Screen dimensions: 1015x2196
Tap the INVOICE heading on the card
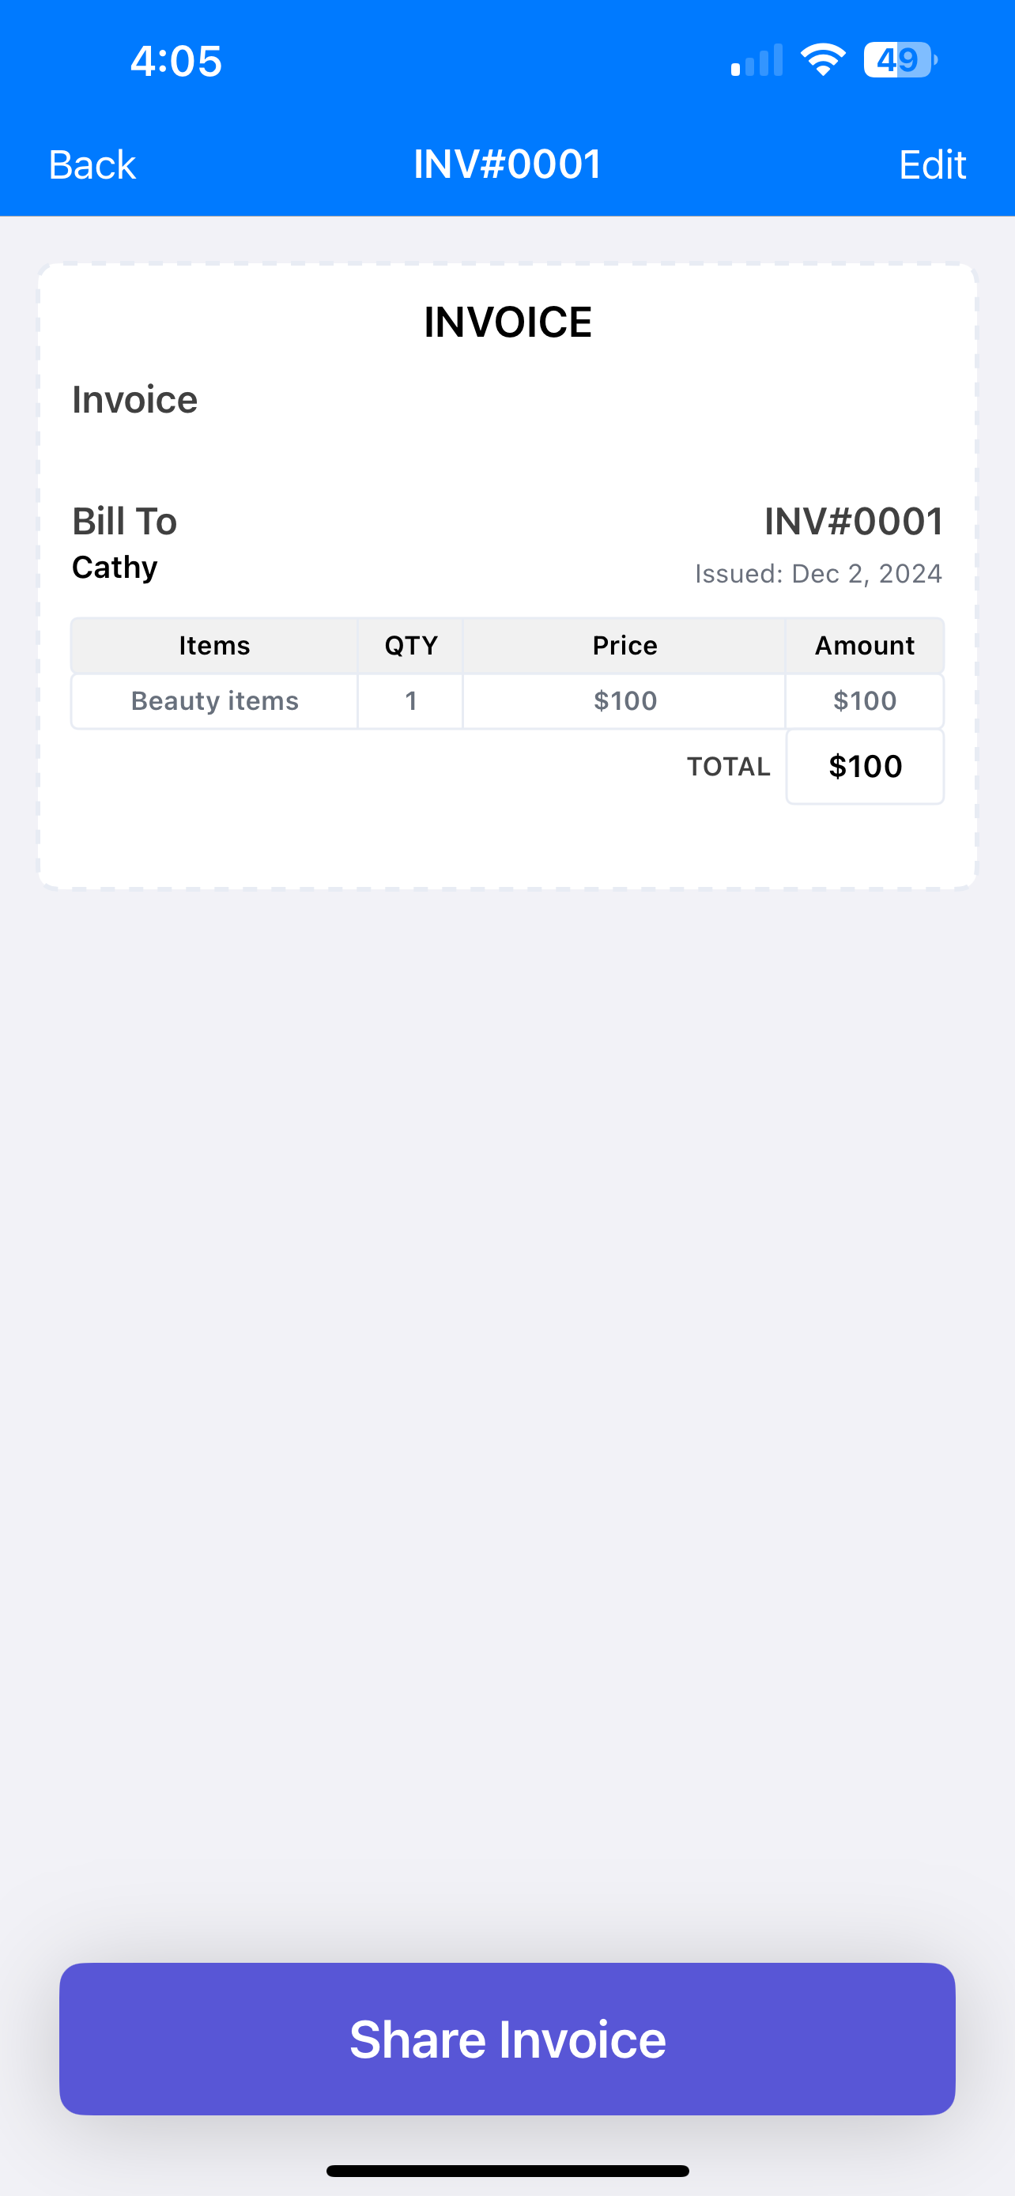pyautogui.click(x=508, y=323)
